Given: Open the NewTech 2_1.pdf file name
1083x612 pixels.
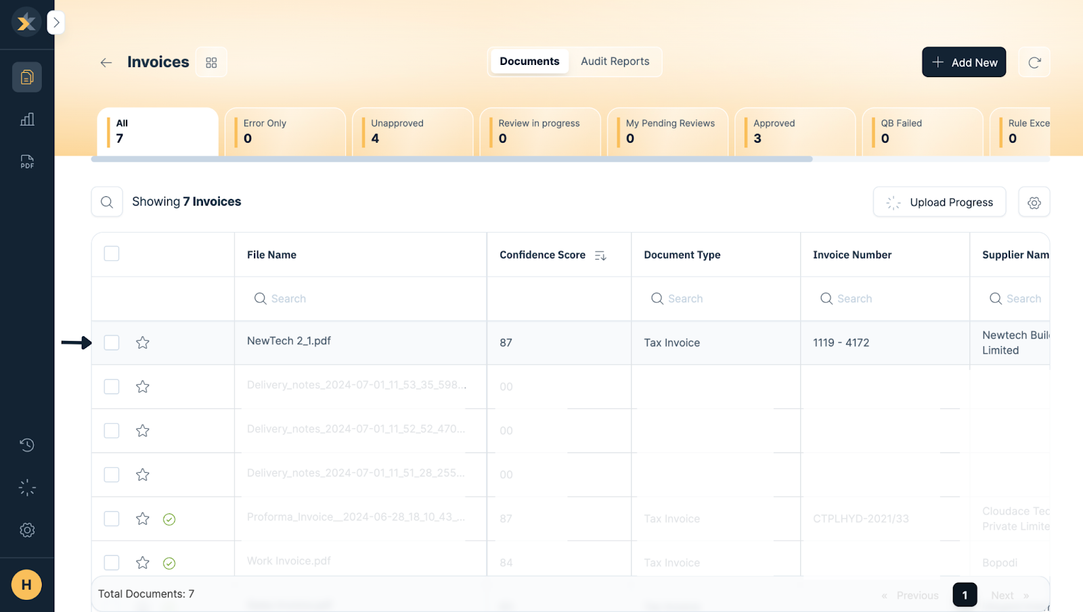Looking at the screenshot, I should pyautogui.click(x=289, y=341).
